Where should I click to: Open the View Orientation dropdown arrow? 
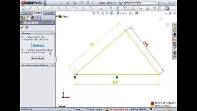tap(114, 13)
